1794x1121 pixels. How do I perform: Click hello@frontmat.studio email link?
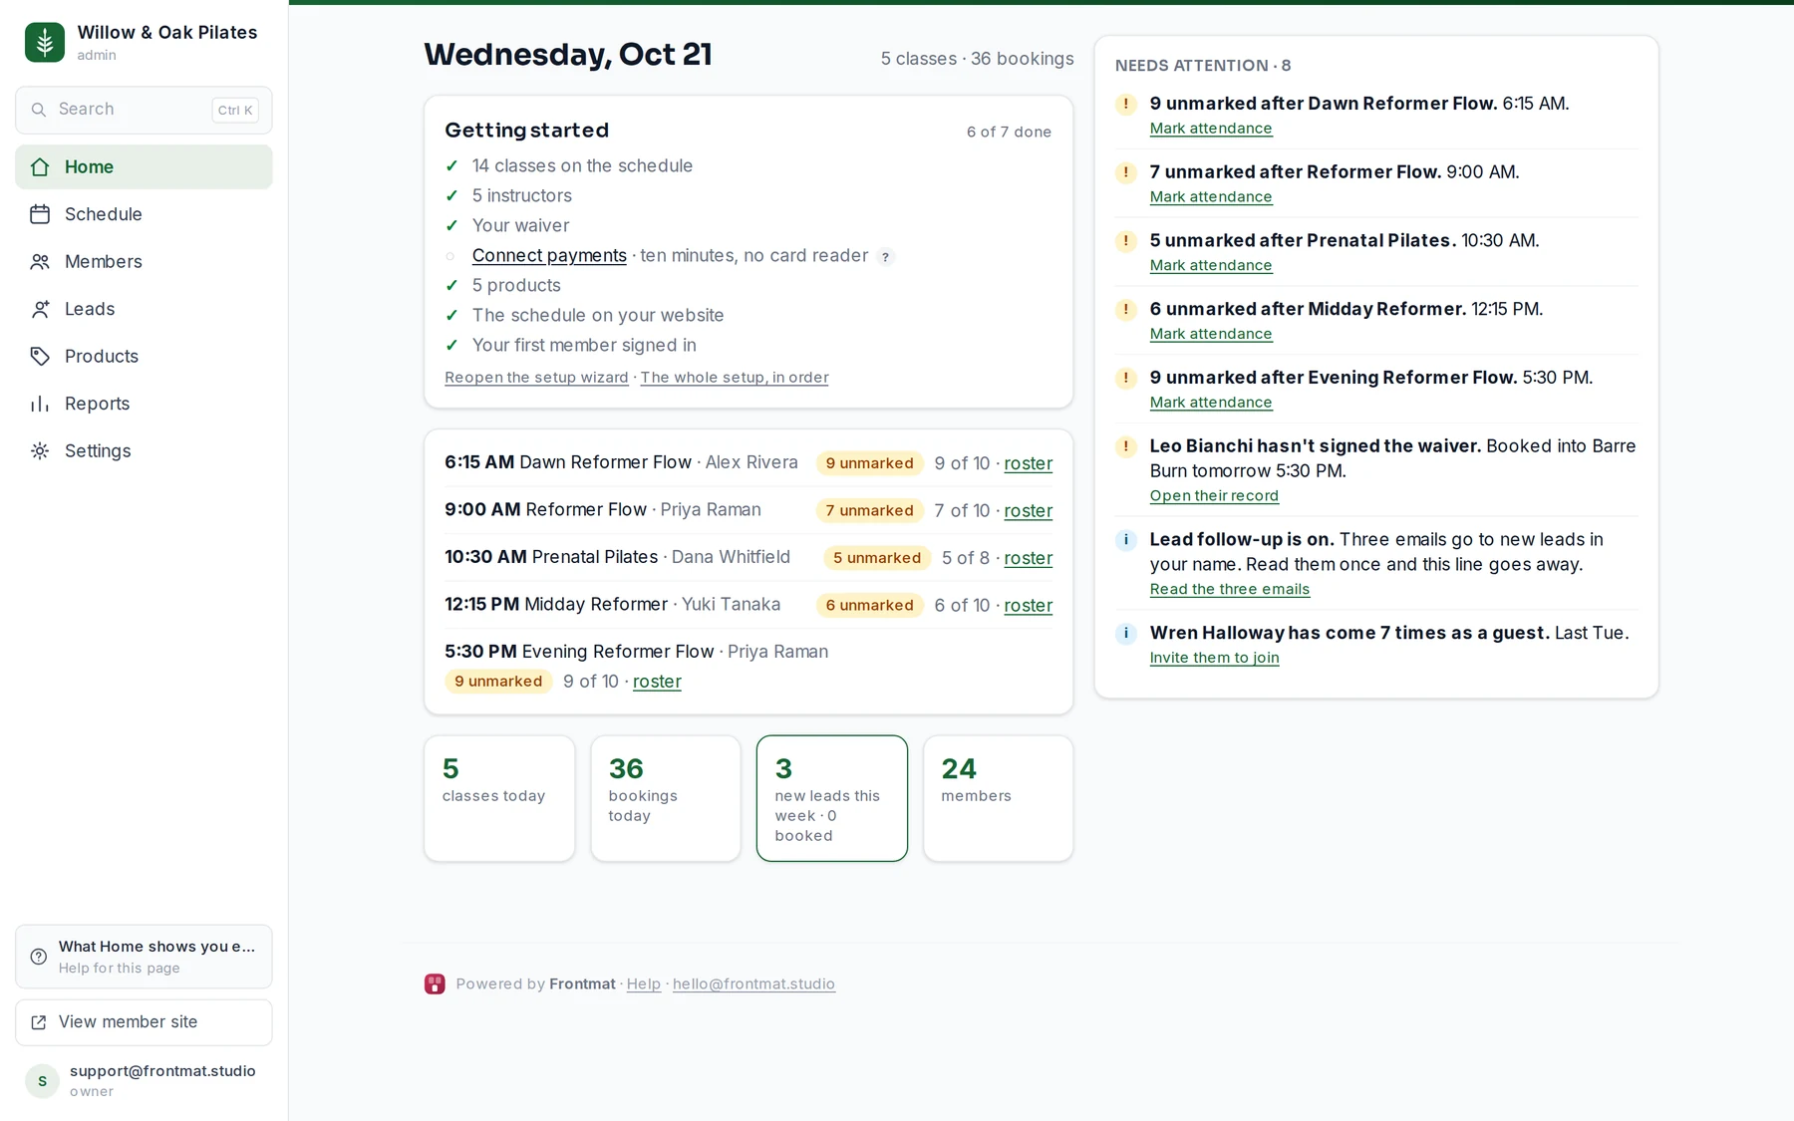click(753, 983)
